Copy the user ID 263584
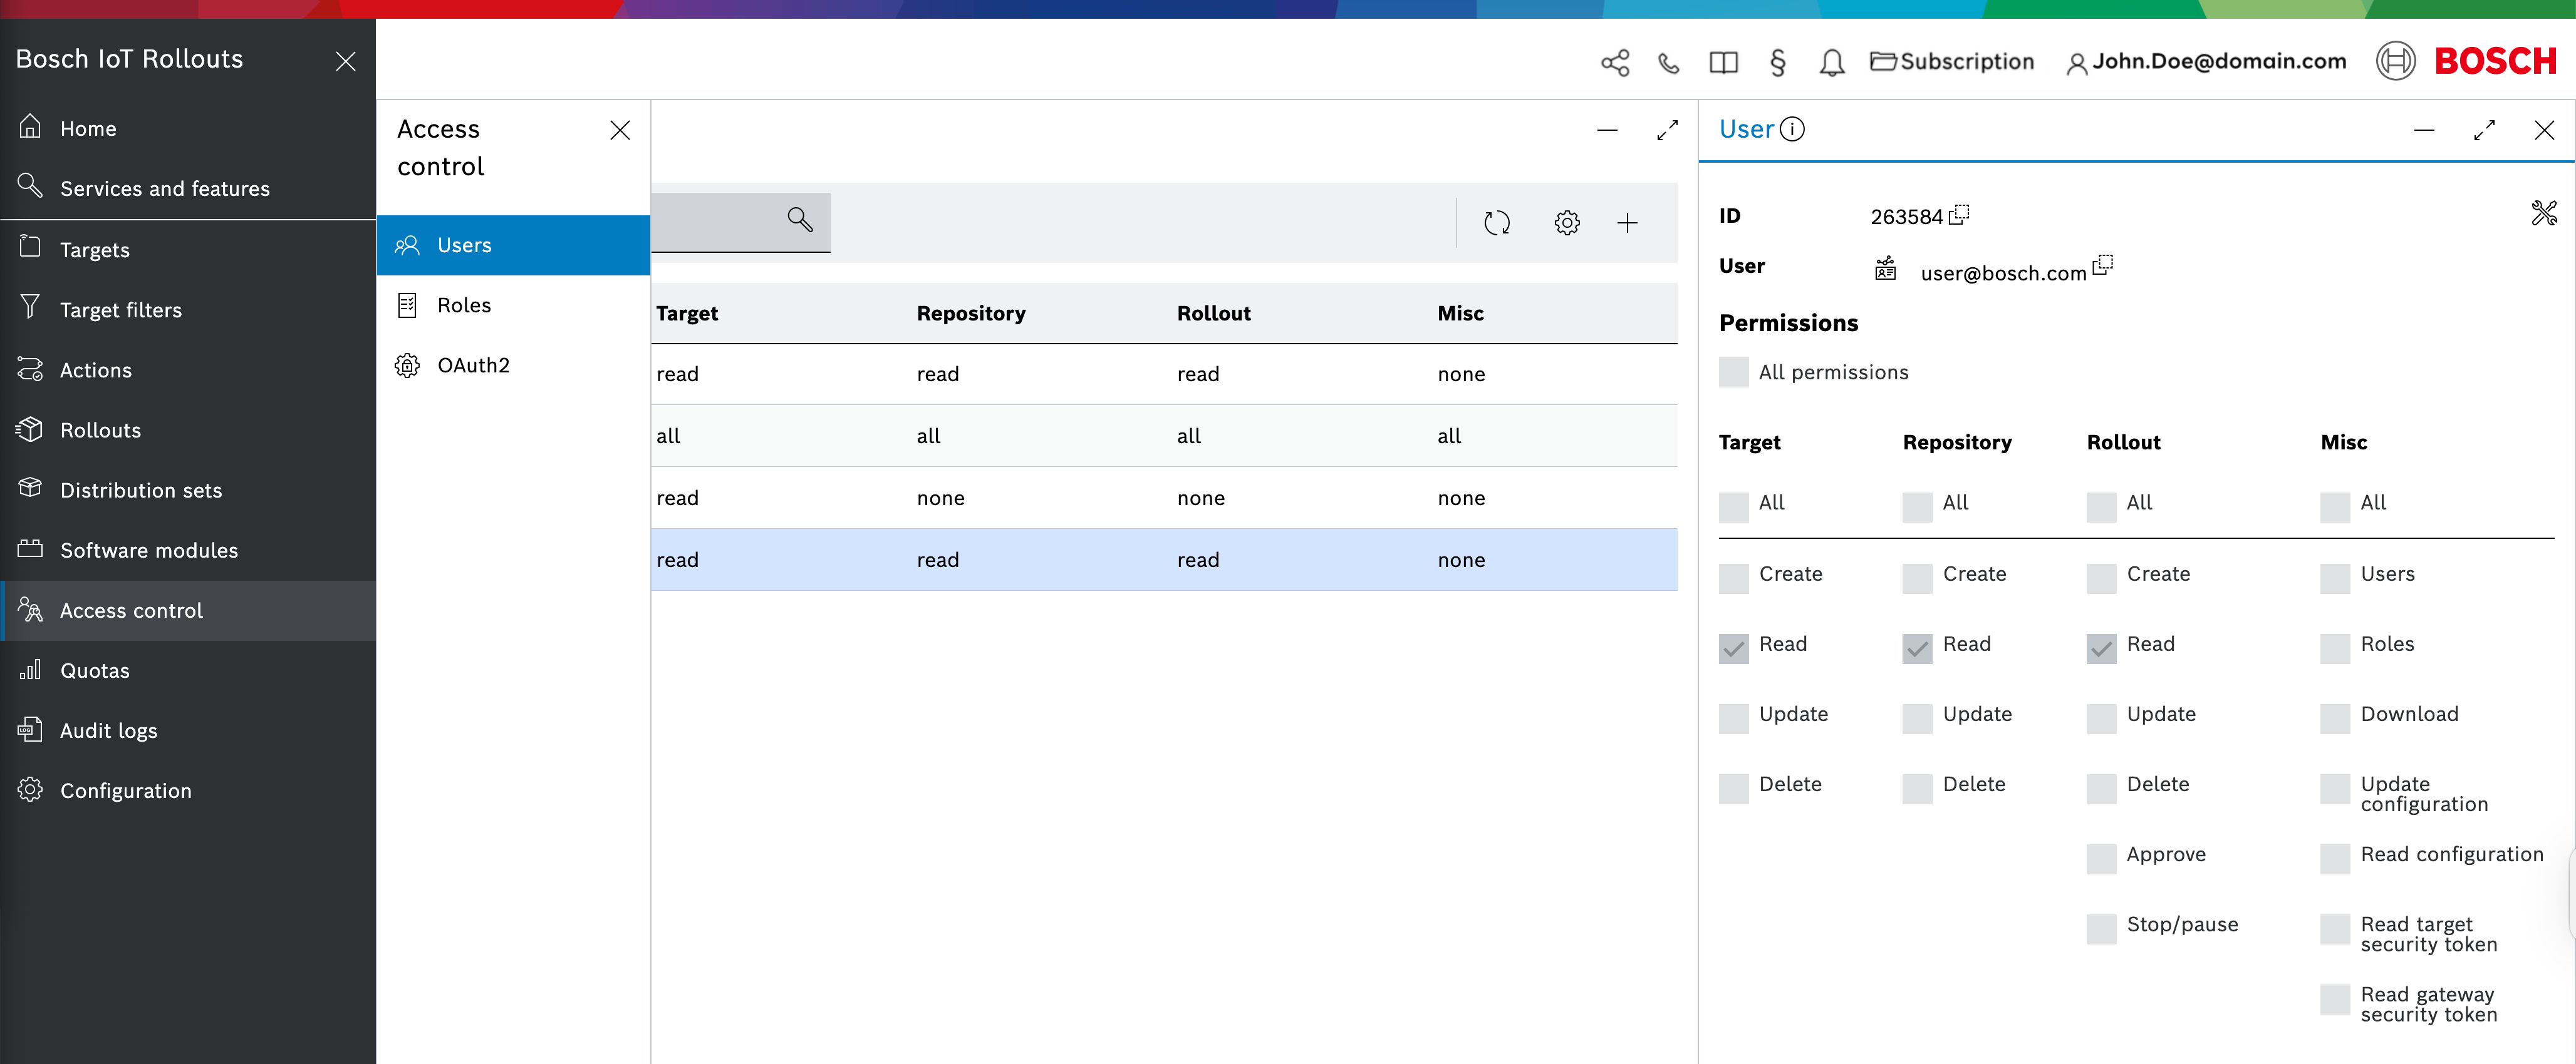Screen dimensions: 2576x1064 pos(1959,215)
